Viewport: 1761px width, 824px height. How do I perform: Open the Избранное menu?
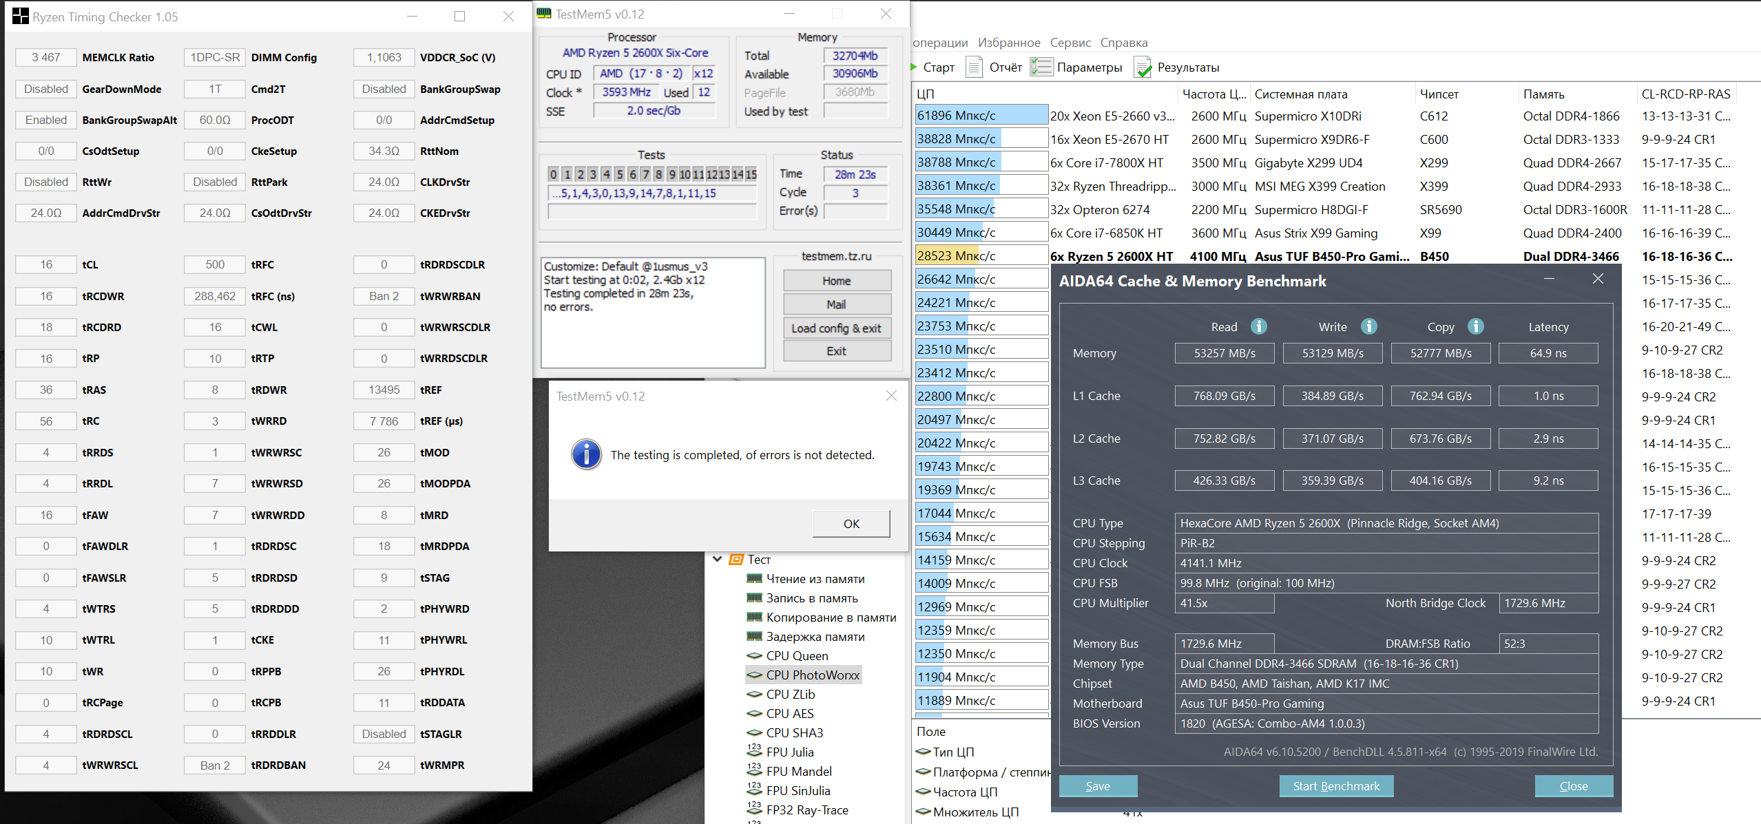click(x=1009, y=43)
